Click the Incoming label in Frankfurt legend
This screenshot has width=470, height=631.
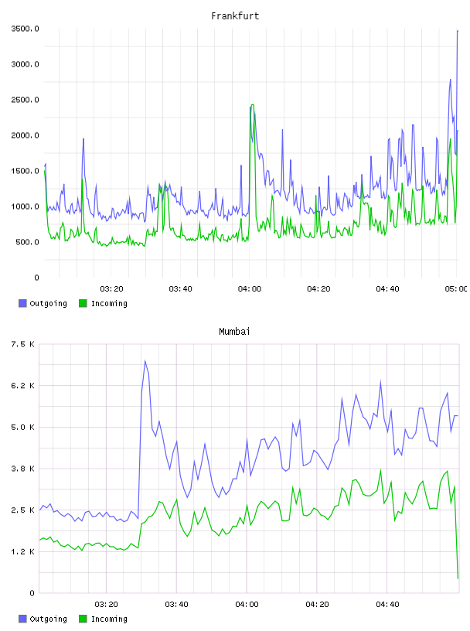(109, 304)
